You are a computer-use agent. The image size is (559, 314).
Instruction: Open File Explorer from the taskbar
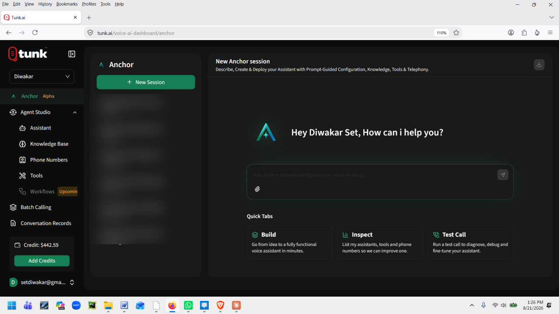[x=108, y=305]
